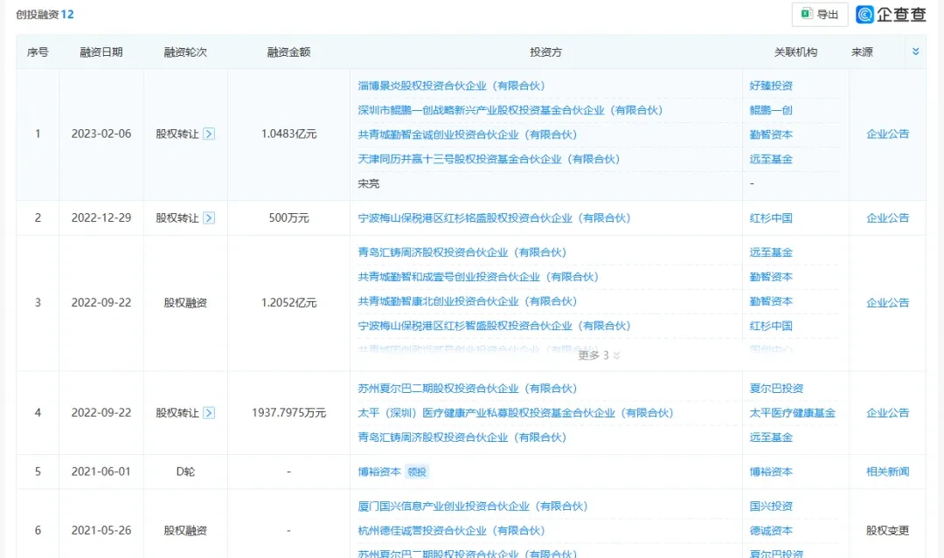944x558 pixels.
Task: Open 博裕资本 investor link in row 5
Action: 379,472
